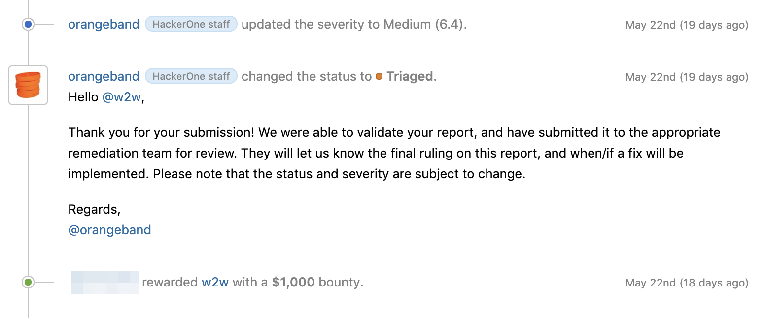
Task: Open orangeband profile in severity update row
Action: tap(104, 24)
